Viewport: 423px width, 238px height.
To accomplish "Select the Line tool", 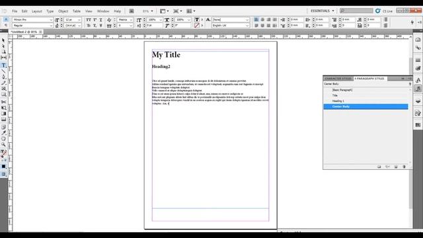I will [3, 71].
